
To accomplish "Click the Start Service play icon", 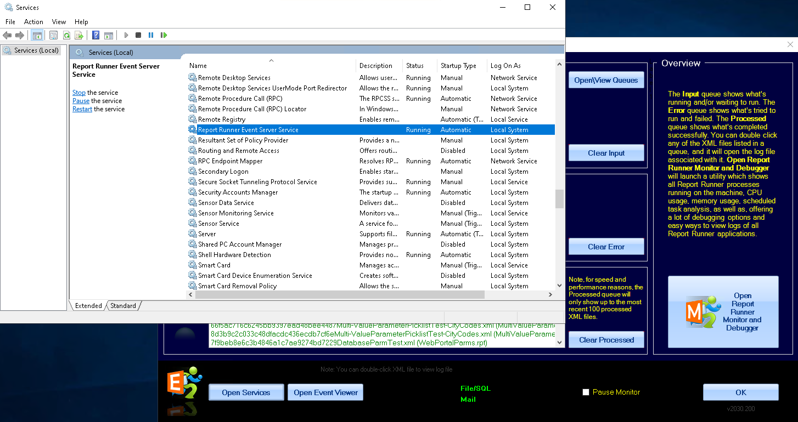I will [126, 35].
